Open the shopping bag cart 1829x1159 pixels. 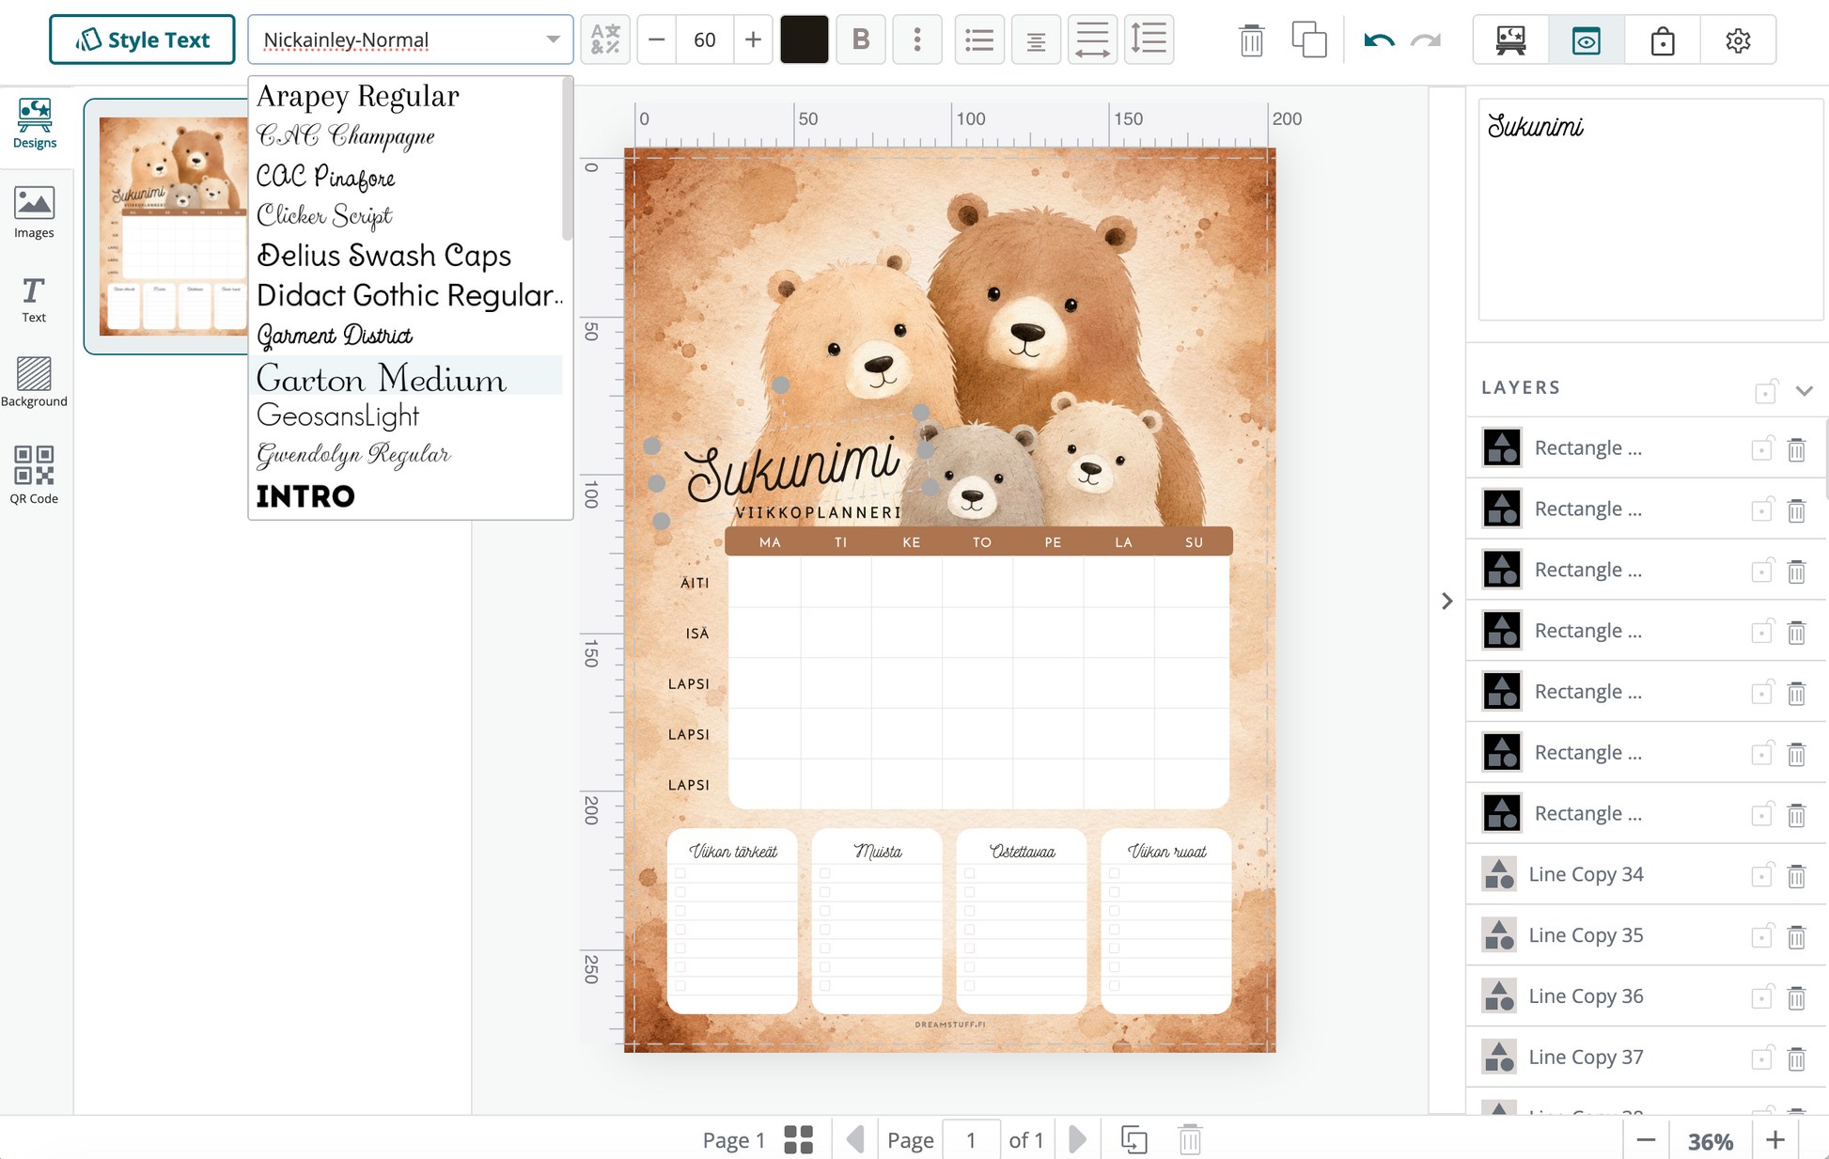click(1663, 40)
